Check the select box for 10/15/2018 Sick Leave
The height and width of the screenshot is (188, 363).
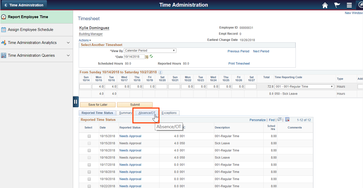coord(89,143)
